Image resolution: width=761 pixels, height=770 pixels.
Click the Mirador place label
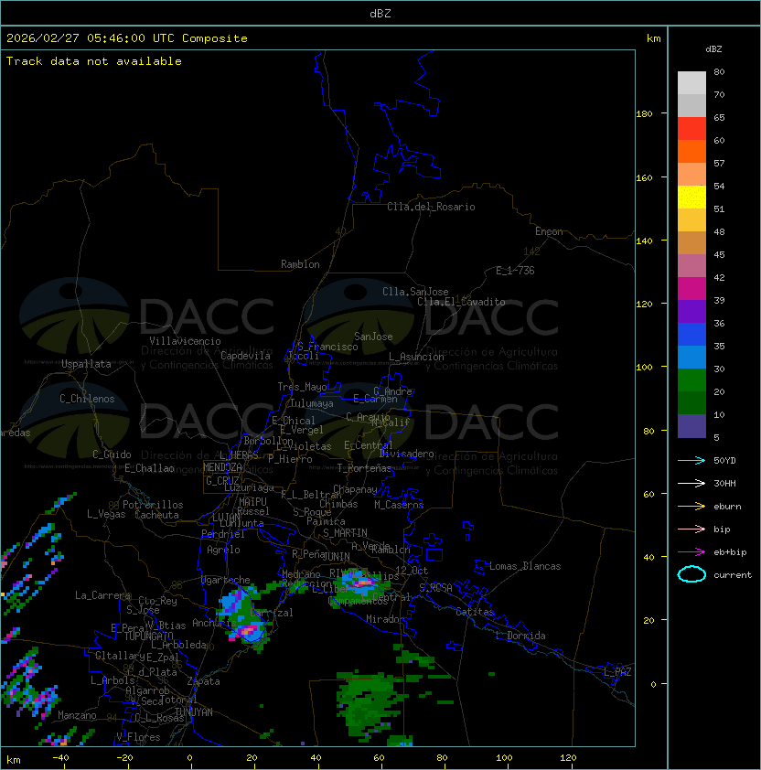pos(385,619)
